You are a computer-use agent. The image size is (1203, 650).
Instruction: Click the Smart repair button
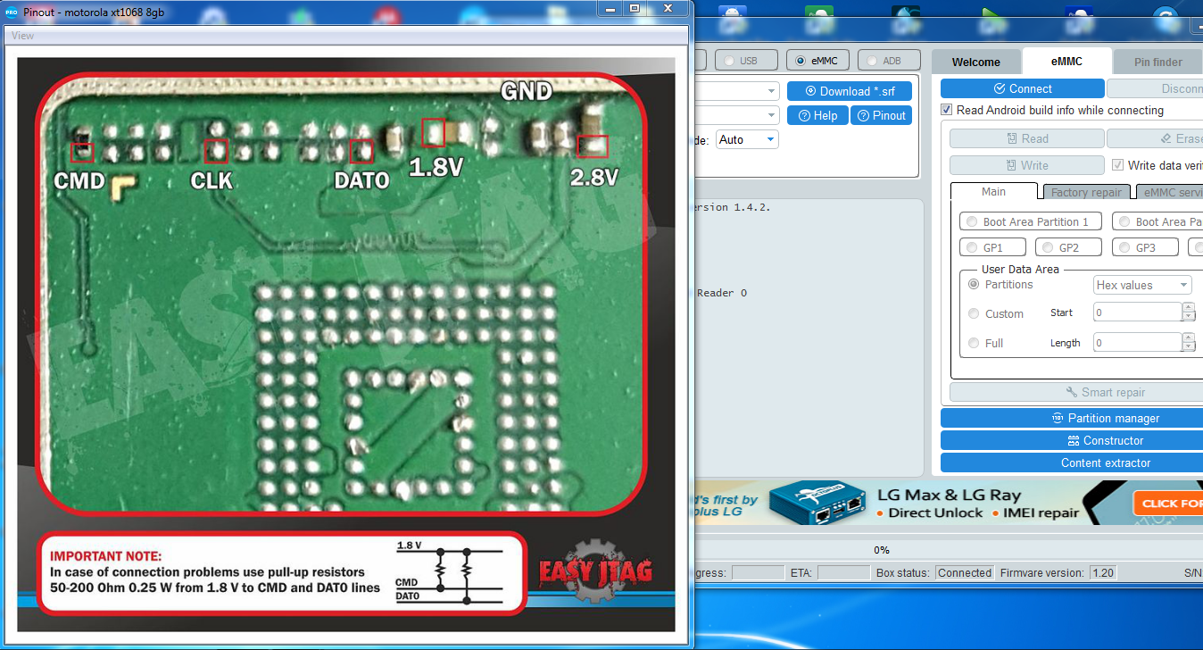pyautogui.click(x=1076, y=392)
